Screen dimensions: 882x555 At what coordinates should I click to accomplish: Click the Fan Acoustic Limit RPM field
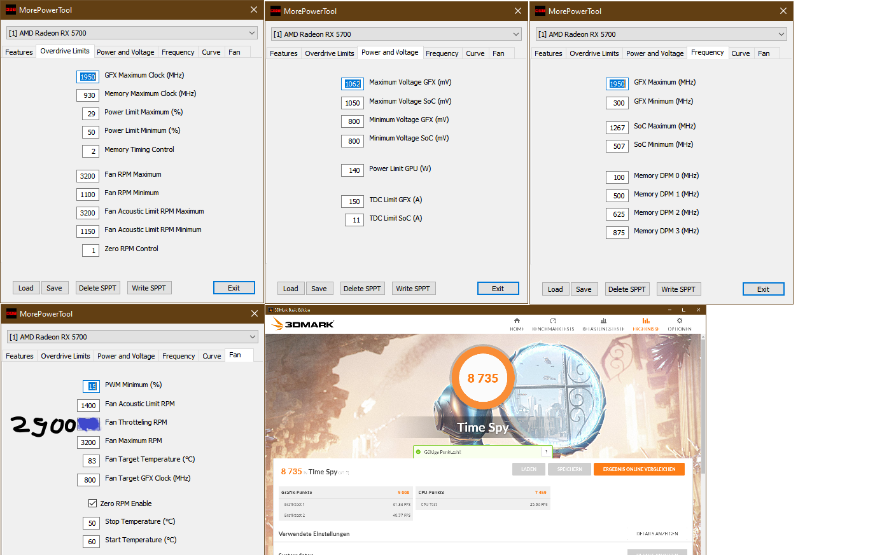[x=88, y=406]
